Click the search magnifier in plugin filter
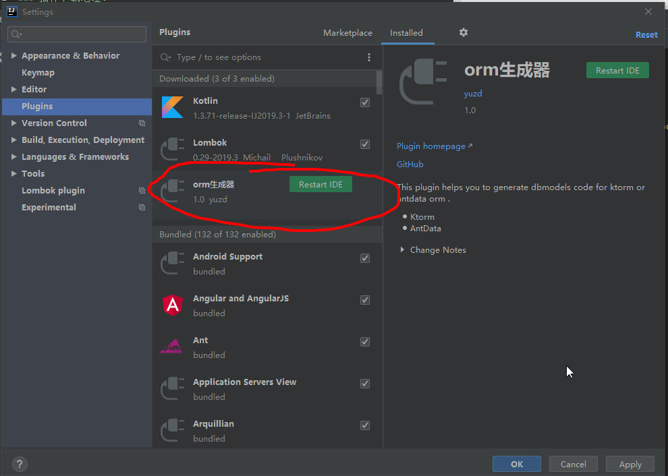 pyautogui.click(x=165, y=57)
